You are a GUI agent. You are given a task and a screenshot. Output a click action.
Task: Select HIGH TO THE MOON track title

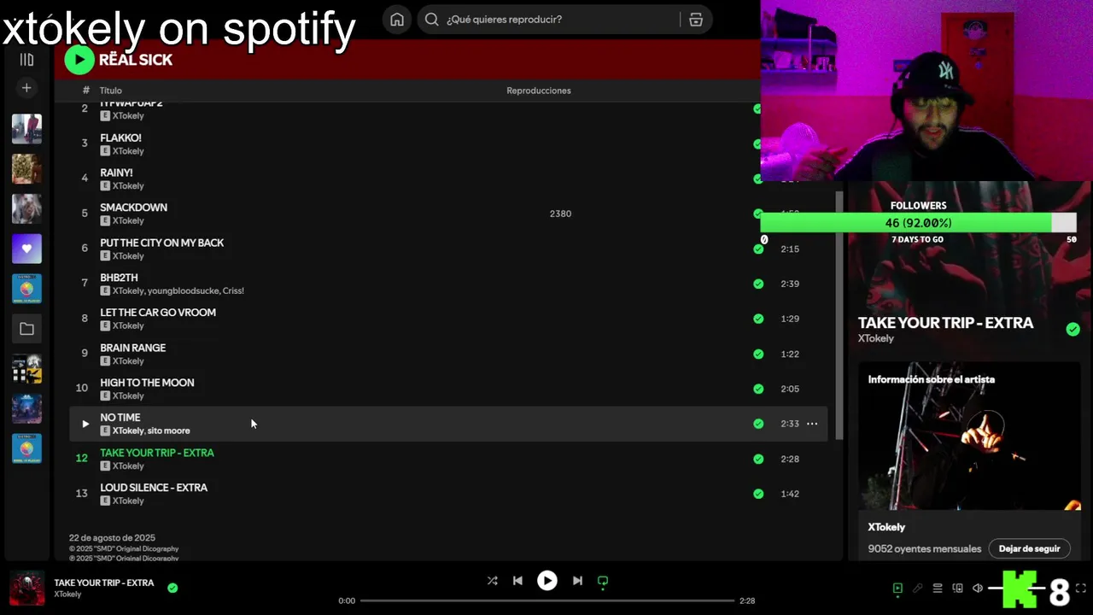[147, 383]
